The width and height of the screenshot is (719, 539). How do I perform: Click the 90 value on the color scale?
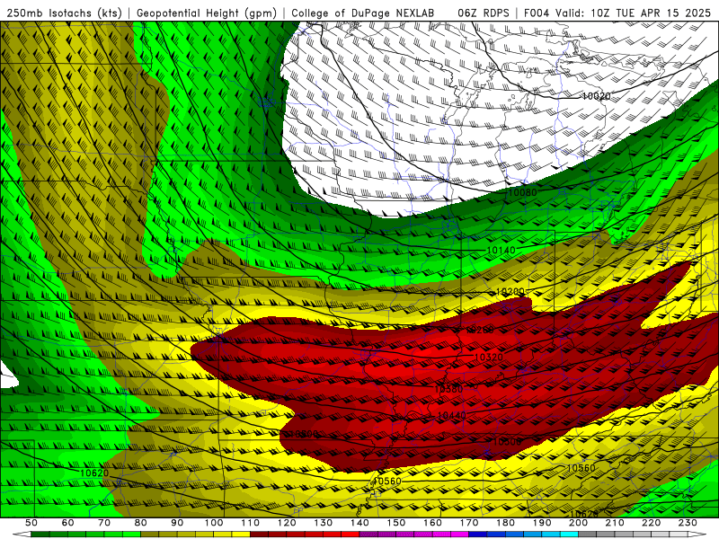coord(177,523)
